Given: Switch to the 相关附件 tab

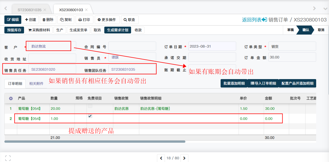Looking at the screenshot, I should [36, 83].
